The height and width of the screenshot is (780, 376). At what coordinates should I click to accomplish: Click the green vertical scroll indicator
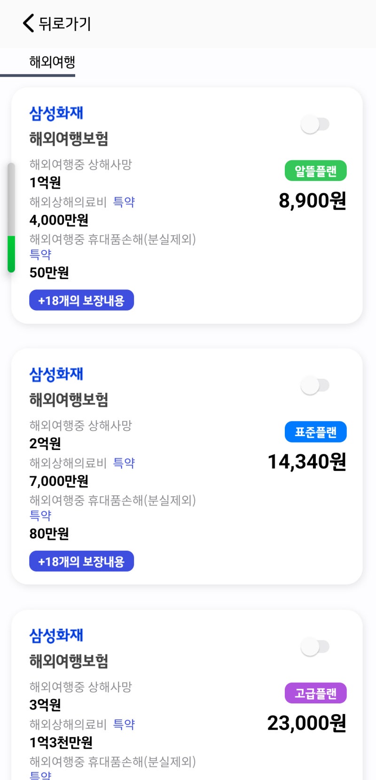point(11,254)
